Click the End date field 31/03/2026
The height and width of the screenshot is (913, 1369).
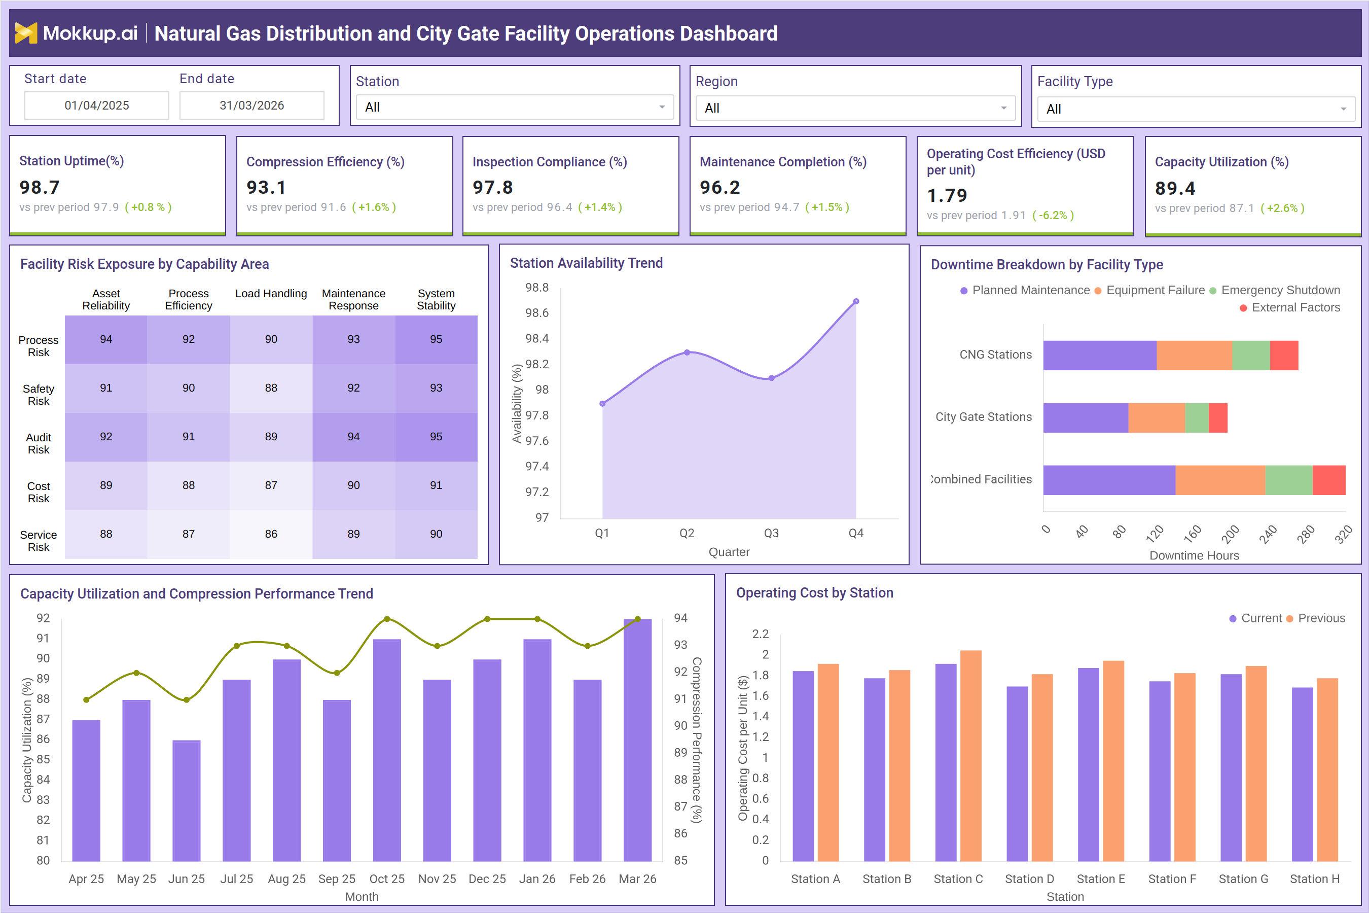click(x=251, y=106)
